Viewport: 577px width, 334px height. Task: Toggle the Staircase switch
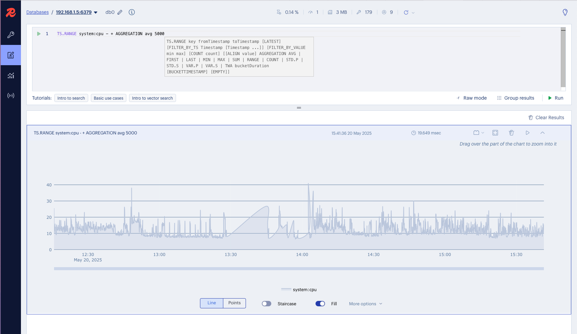(267, 304)
